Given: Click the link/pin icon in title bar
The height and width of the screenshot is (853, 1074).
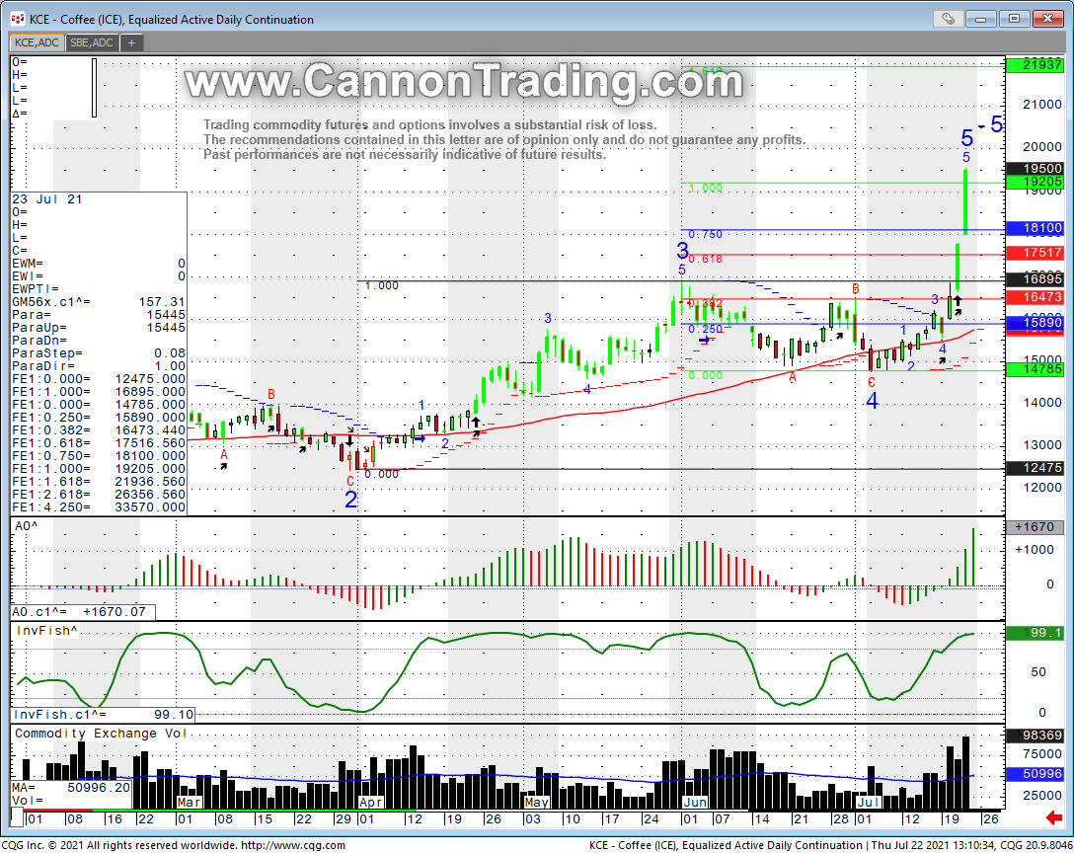Looking at the screenshot, I should [948, 18].
